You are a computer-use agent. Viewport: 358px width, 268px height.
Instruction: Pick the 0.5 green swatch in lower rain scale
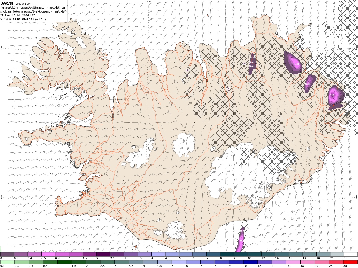[36, 262]
